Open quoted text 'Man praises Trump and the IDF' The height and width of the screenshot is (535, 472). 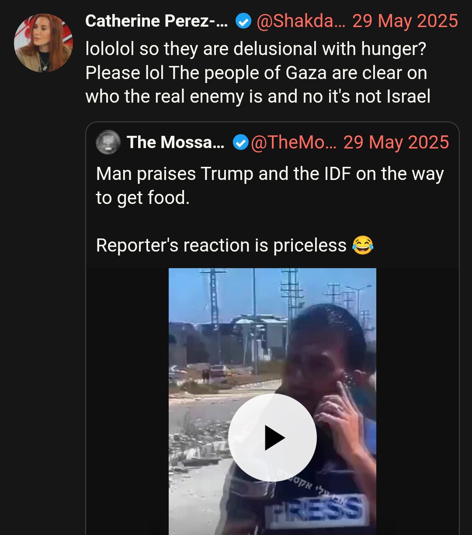[270, 174]
